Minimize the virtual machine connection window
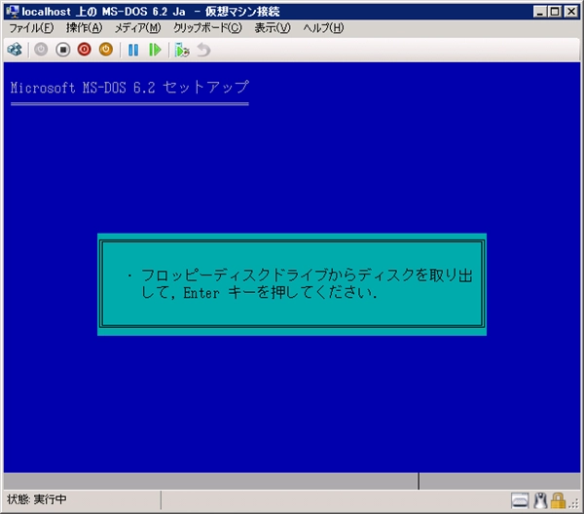Viewport: 584px width, 514px height. pos(539,12)
